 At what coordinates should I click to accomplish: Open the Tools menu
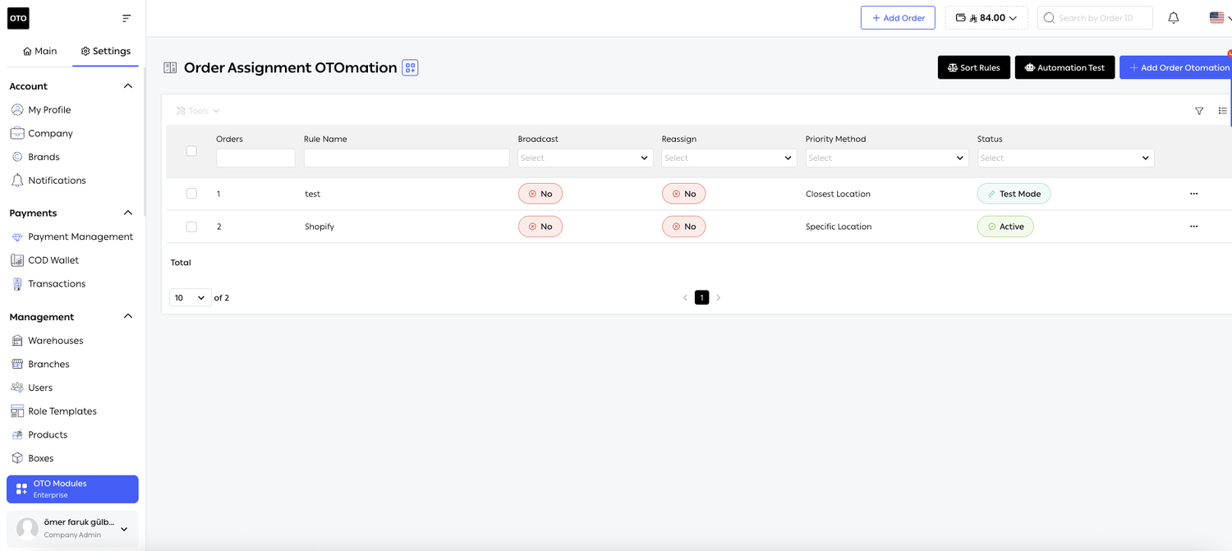(198, 111)
